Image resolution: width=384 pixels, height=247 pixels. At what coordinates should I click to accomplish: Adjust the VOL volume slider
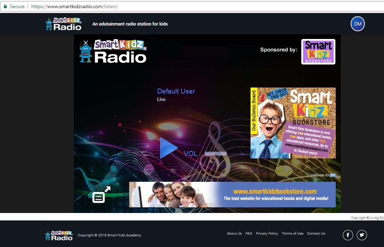[224, 153]
